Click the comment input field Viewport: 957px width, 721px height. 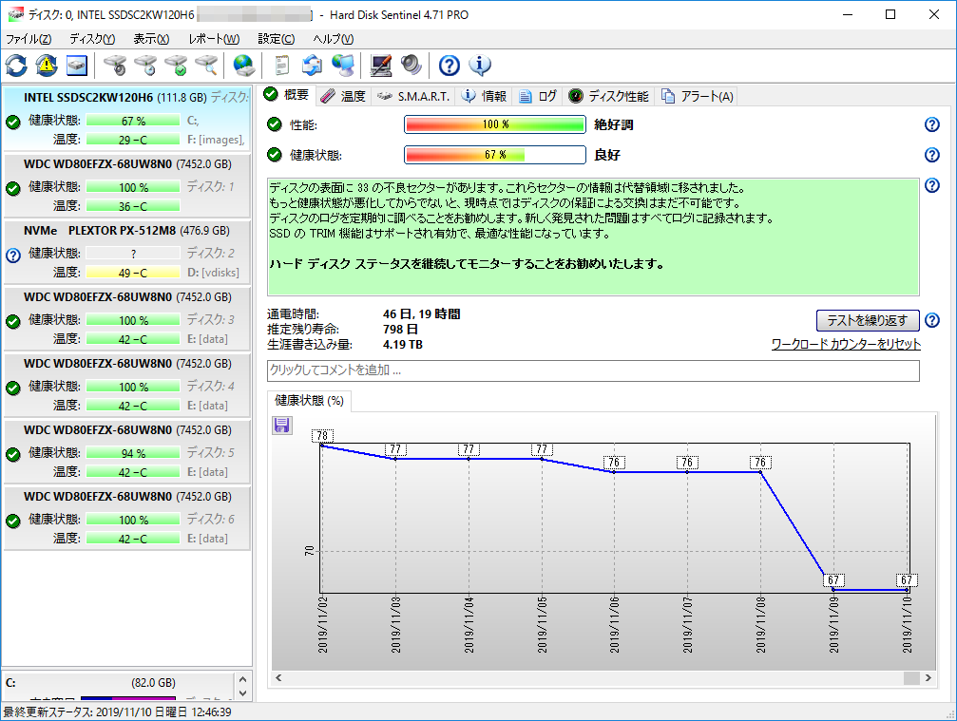593,370
